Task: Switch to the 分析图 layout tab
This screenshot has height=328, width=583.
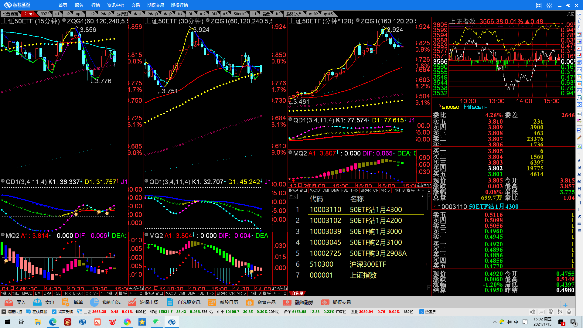Action: 122,14
